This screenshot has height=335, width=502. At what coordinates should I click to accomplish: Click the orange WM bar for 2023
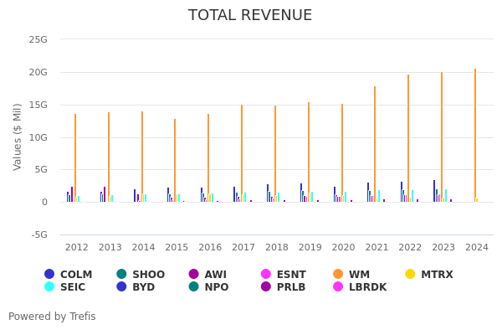[442, 137]
